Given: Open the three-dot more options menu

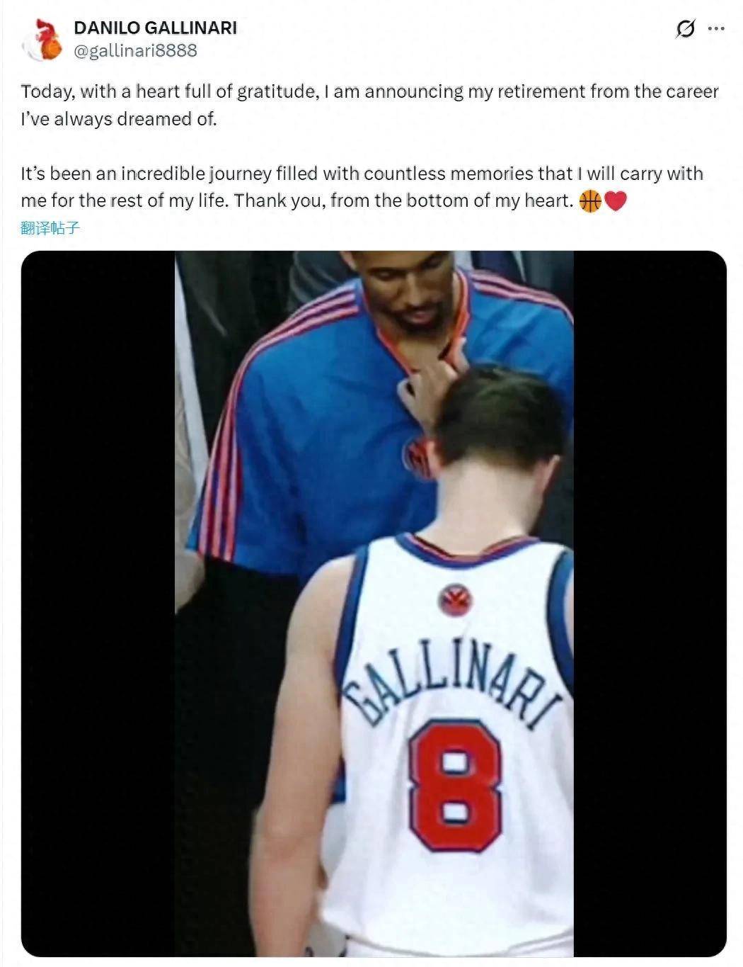Looking at the screenshot, I should coord(717,29).
